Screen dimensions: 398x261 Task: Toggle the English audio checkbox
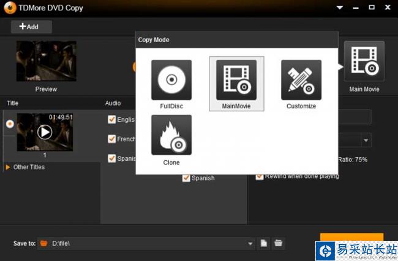[111, 119]
